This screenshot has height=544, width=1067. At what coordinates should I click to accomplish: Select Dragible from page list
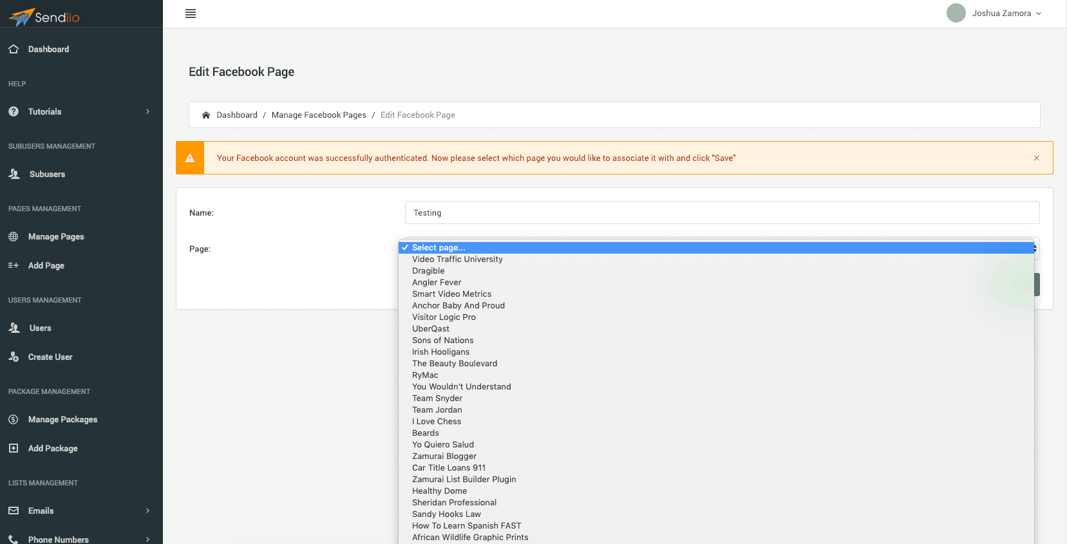[x=716, y=271]
